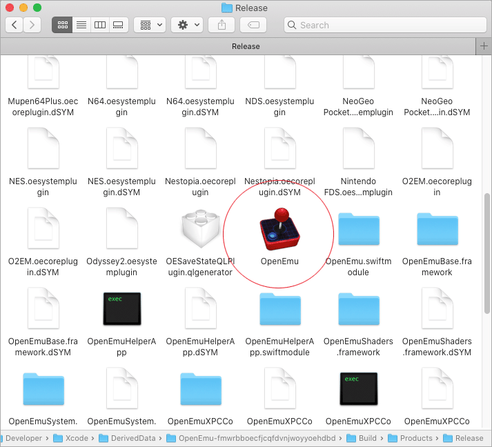Image resolution: width=492 pixels, height=447 pixels.
Task: Click Xcode in the path bar
Action: (71, 438)
